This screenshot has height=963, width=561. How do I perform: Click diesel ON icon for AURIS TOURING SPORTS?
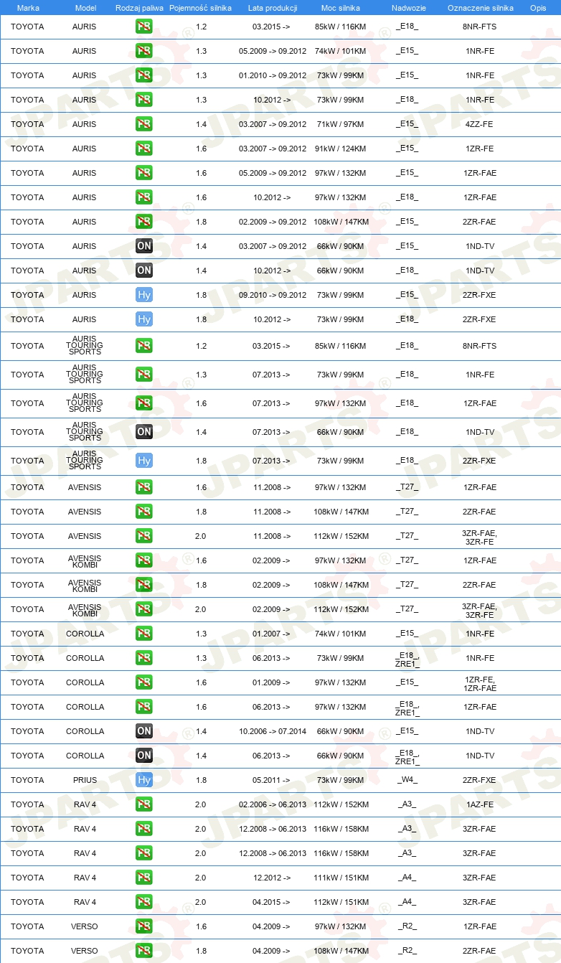click(144, 432)
